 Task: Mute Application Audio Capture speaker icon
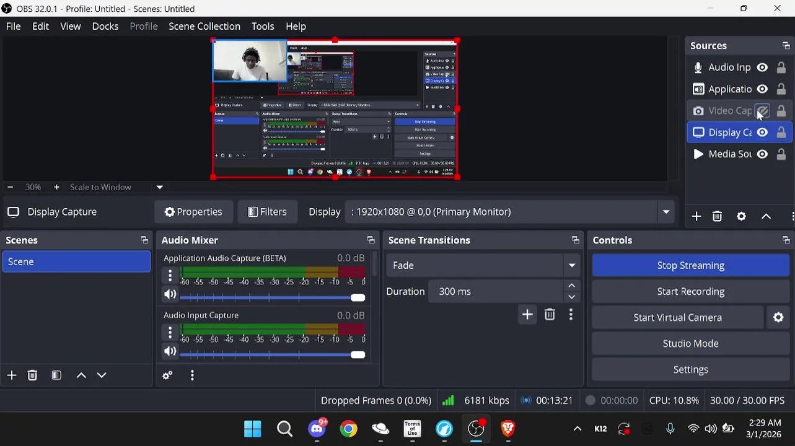click(x=170, y=295)
